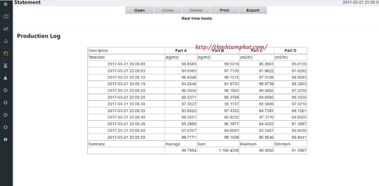Select the highlighted yellow statement stack icon
The width and height of the screenshot is (379, 186).
click(x=6, y=53)
